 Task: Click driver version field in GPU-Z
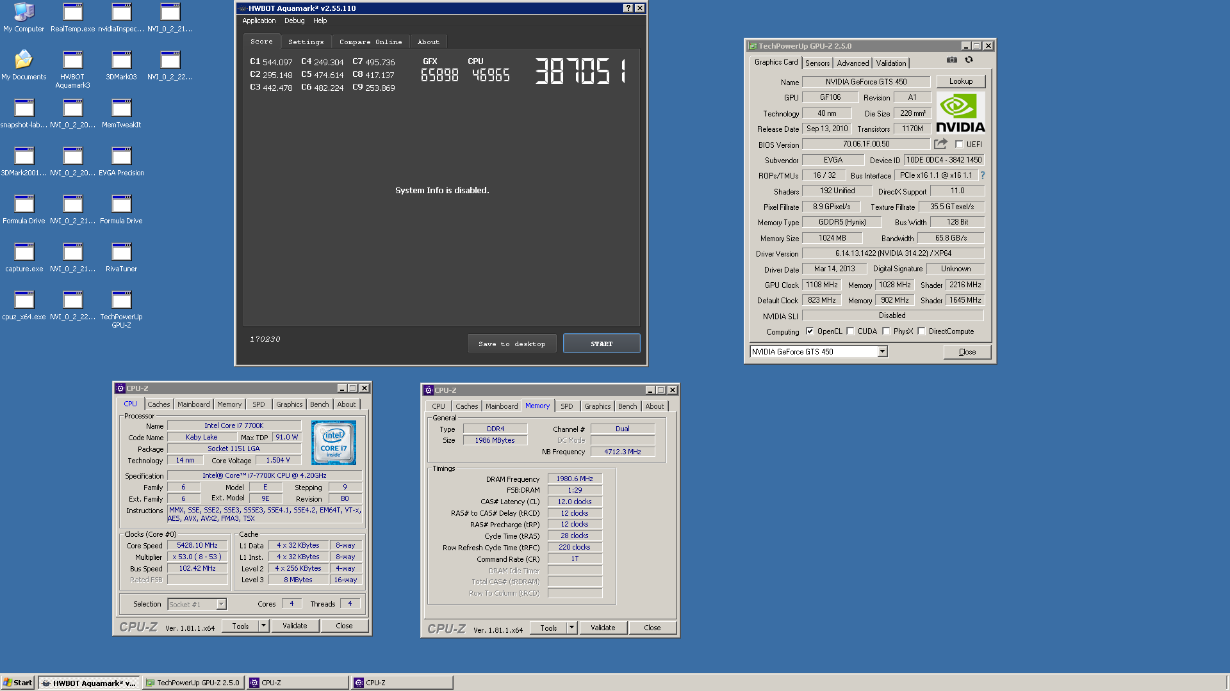(893, 253)
